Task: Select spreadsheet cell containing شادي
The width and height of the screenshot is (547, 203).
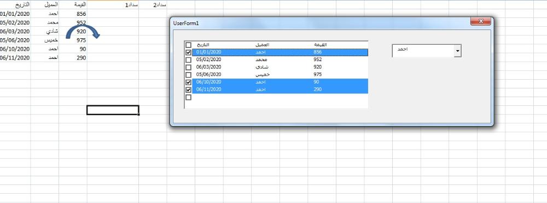Action: pyautogui.click(x=45, y=31)
